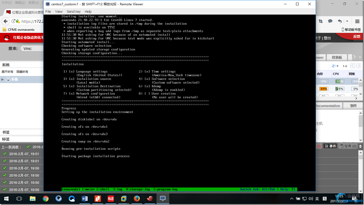Open the Firefox 文件(F) menu
The height and width of the screenshot is (205, 364).
[x=7, y=3]
